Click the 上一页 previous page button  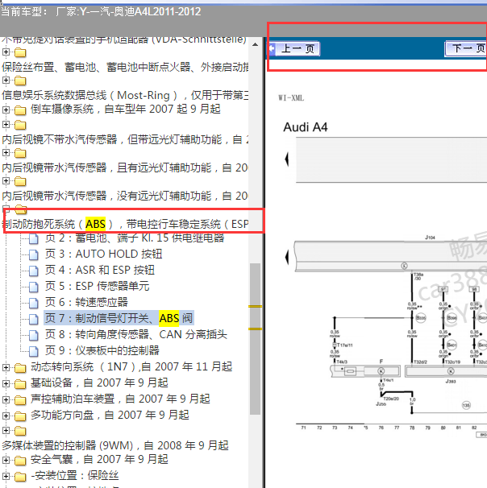(x=295, y=48)
